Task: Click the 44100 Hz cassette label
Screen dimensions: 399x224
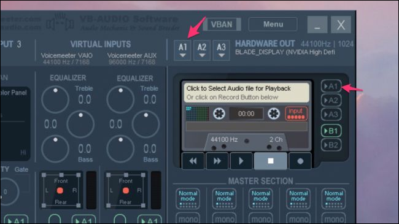Action: [x=224, y=139]
